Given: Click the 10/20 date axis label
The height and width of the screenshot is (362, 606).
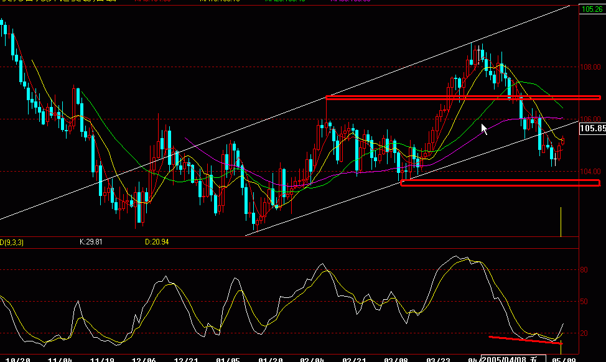Looking at the screenshot, I should coord(18,360).
